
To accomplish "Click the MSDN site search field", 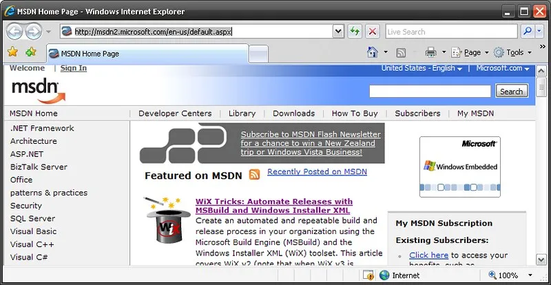I will point(430,92).
